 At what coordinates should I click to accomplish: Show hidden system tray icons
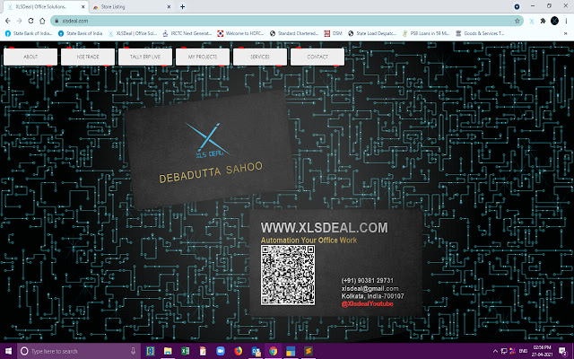[495, 351]
